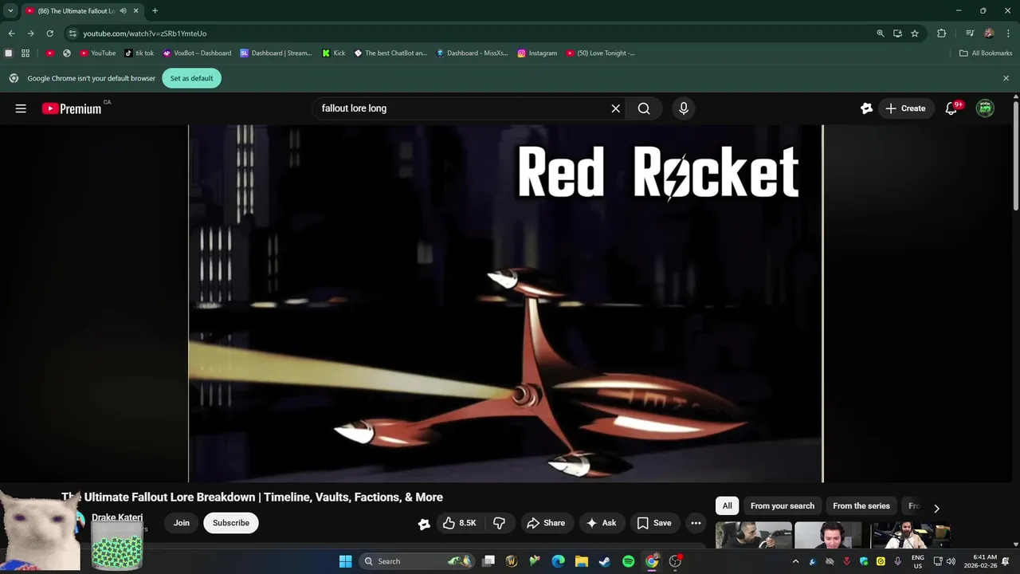Open Task View on the taskbar
This screenshot has width=1020, height=574.
[488, 561]
